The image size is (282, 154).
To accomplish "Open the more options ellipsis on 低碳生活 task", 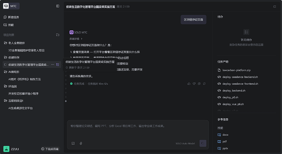I will (52, 65).
